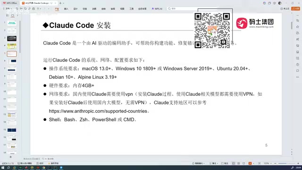
Task: Select the 动画 ribbon tab
Action: tap(94, 9)
